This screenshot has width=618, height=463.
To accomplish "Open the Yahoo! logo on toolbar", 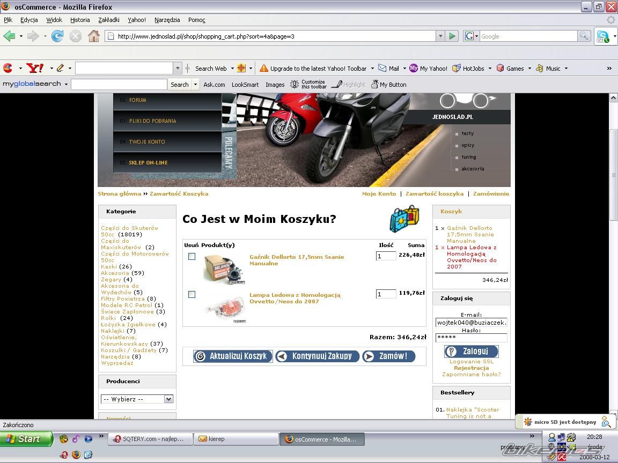I will tap(35, 68).
